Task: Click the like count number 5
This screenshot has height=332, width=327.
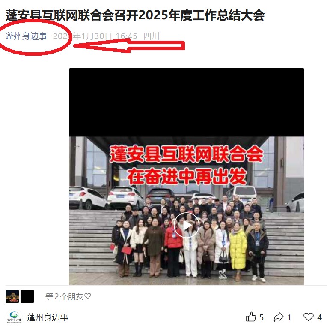Action: click(262, 317)
